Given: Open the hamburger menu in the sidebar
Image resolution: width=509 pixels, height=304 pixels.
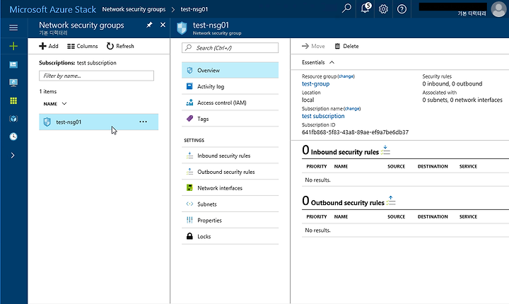Looking at the screenshot, I should pyautogui.click(x=13, y=28).
